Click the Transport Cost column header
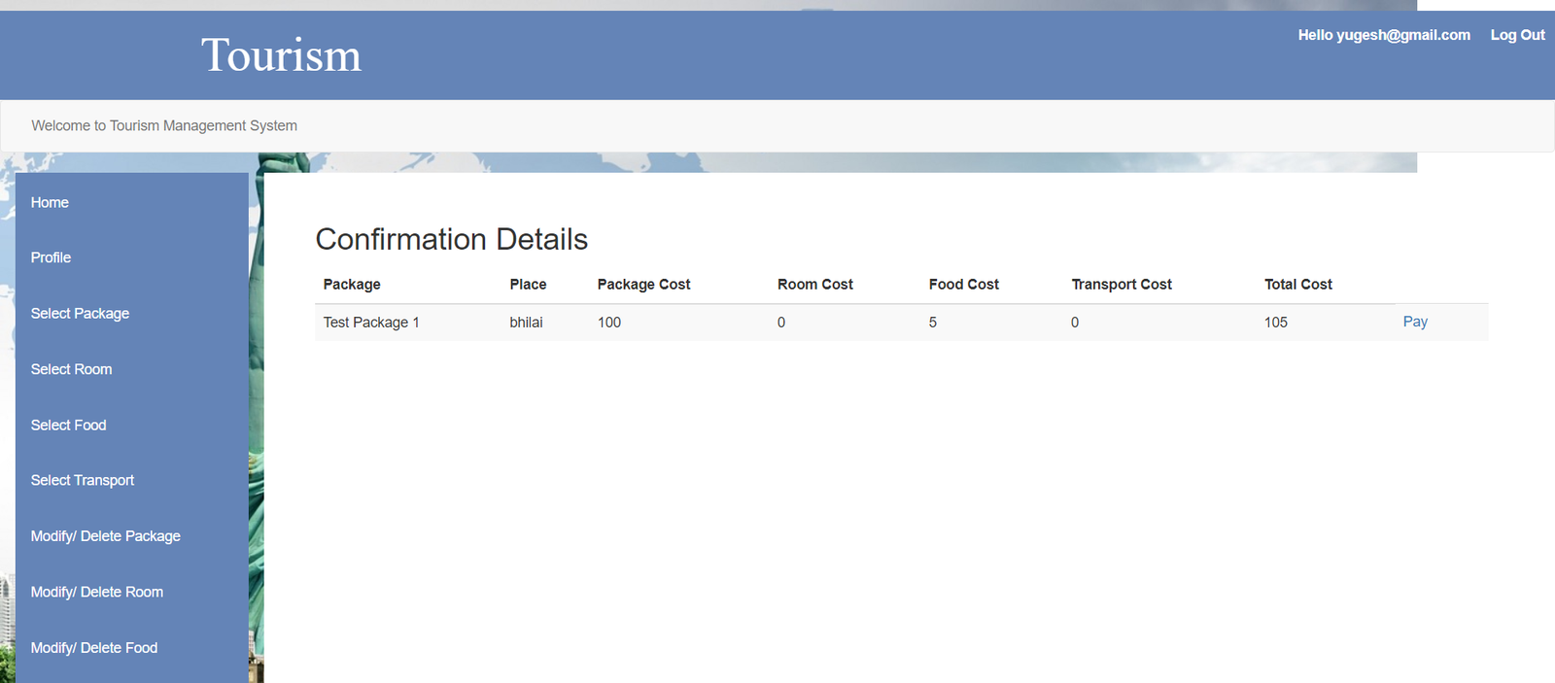 pyautogui.click(x=1122, y=285)
